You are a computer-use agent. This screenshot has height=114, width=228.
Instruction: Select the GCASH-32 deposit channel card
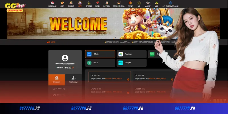point(109,90)
